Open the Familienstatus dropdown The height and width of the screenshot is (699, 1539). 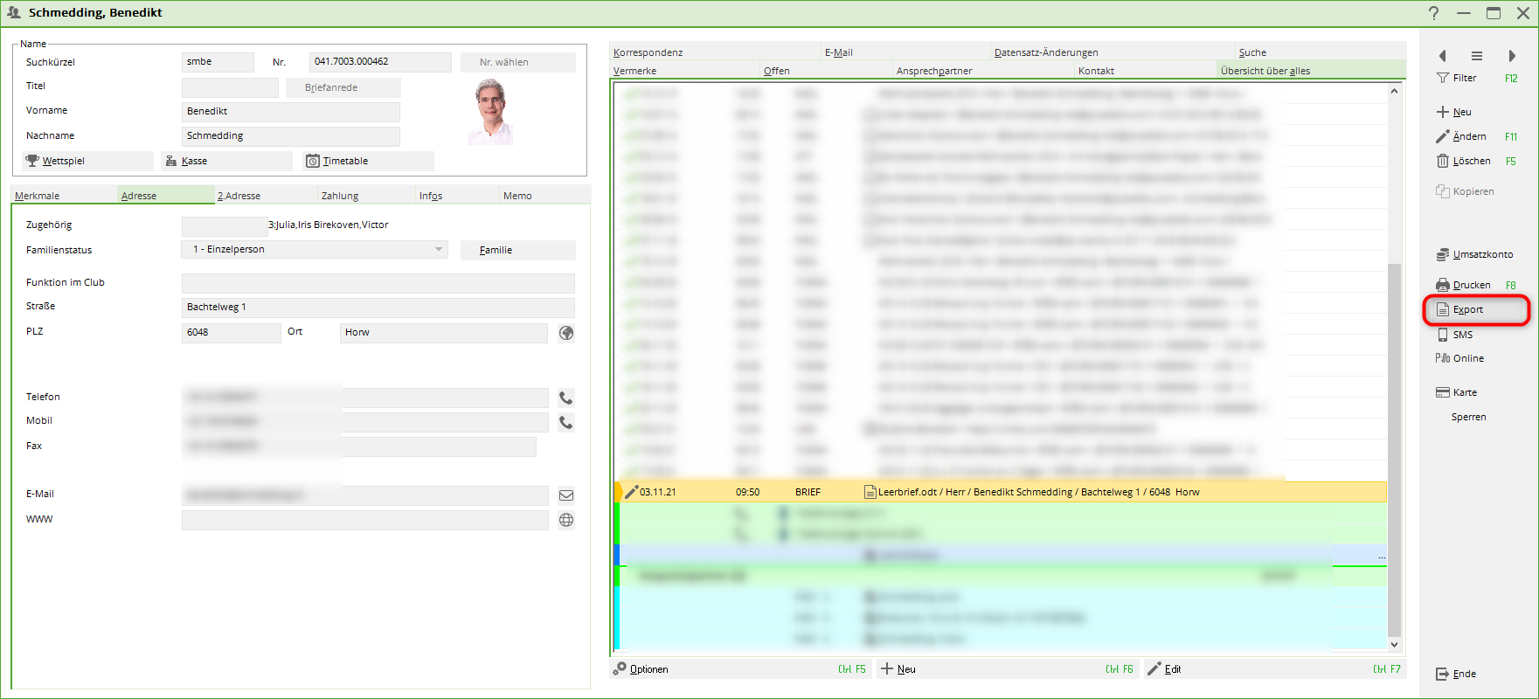pos(439,250)
